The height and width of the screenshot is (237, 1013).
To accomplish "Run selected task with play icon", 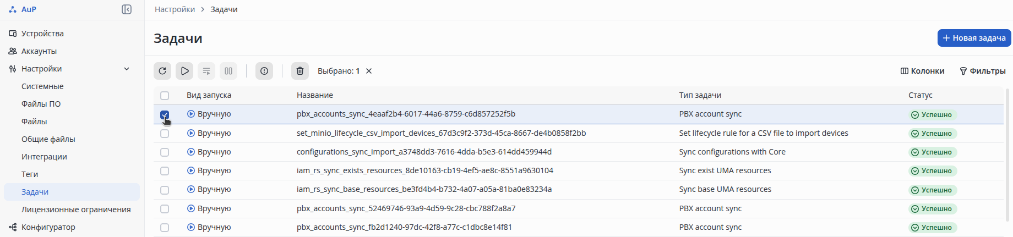I will 184,71.
